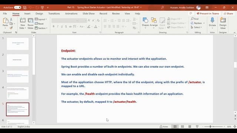Screen dimensions: 237x133
Task: Open the File menu
Action: click(5, 14)
